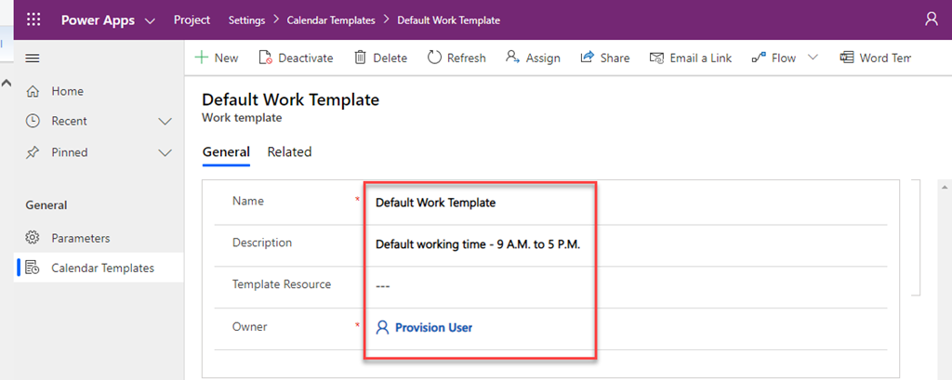The image size is (952, 380).
Task: Select the General tab
Action: [x=226, y=151]
